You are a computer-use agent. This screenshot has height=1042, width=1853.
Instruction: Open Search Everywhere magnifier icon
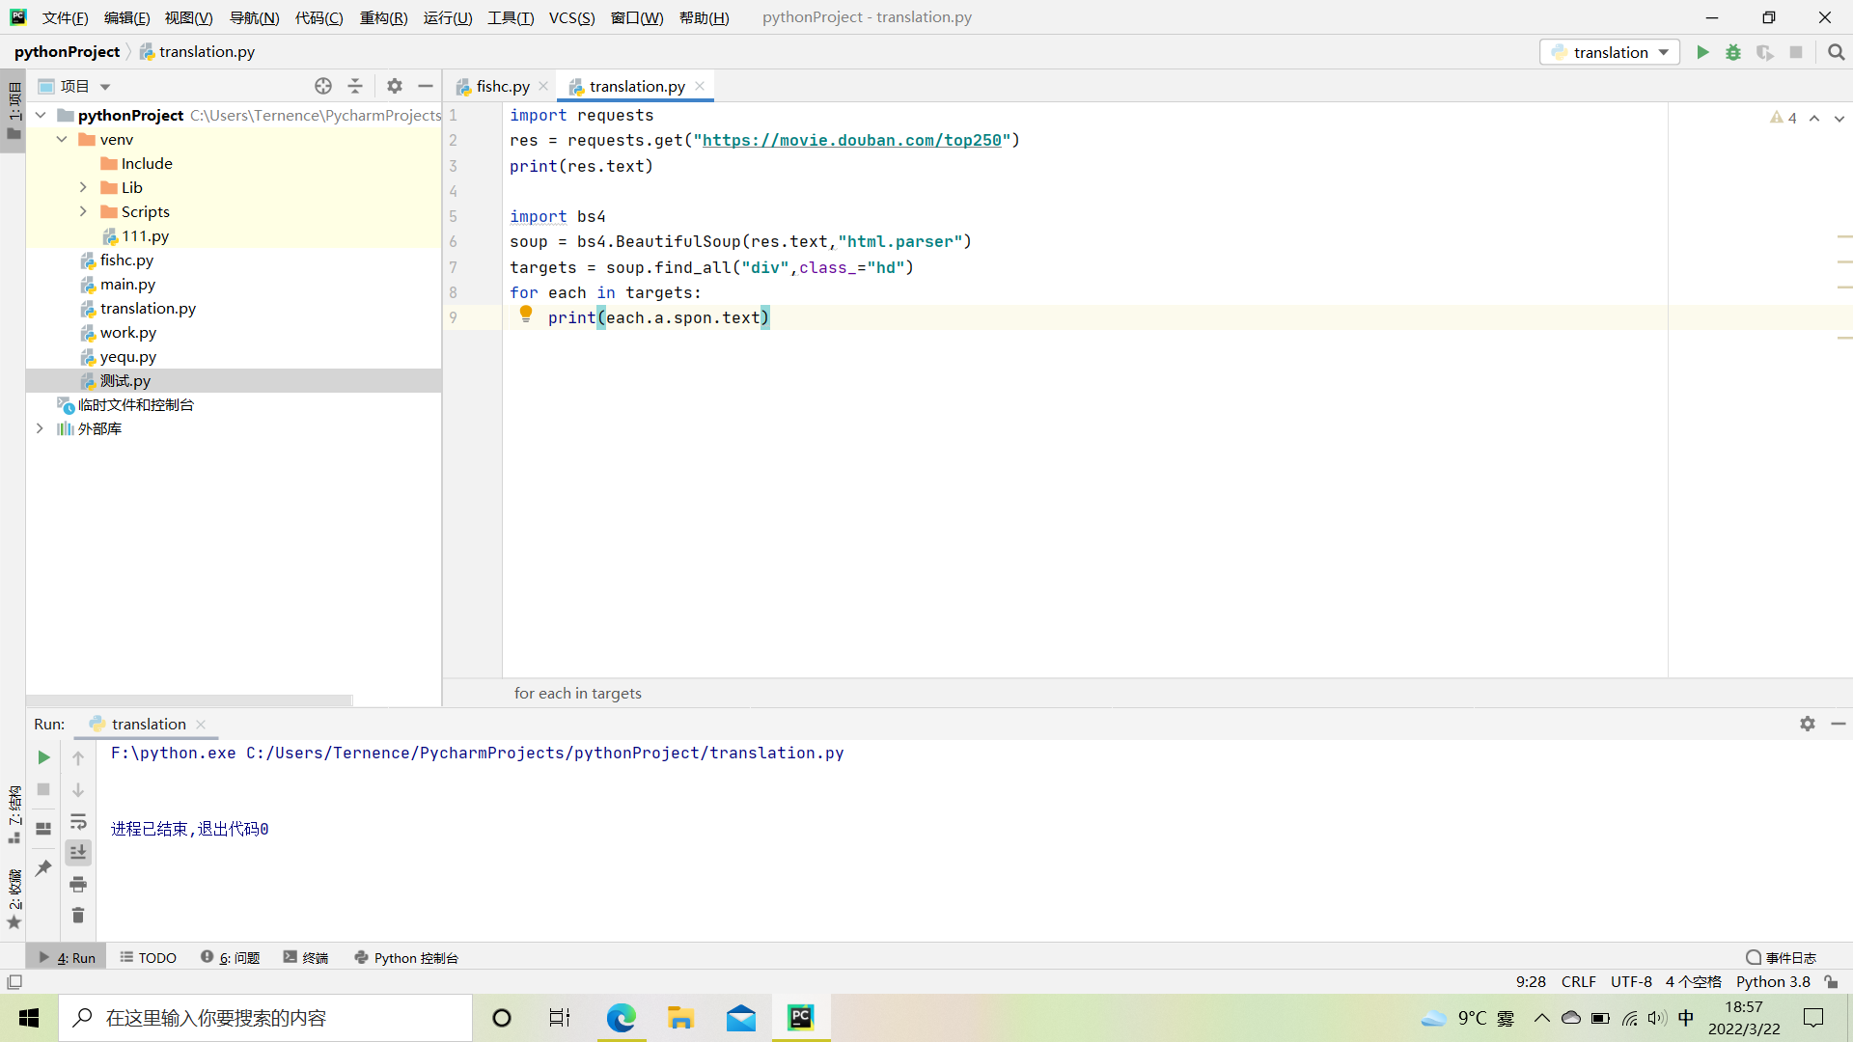[x=1836, y=52]
